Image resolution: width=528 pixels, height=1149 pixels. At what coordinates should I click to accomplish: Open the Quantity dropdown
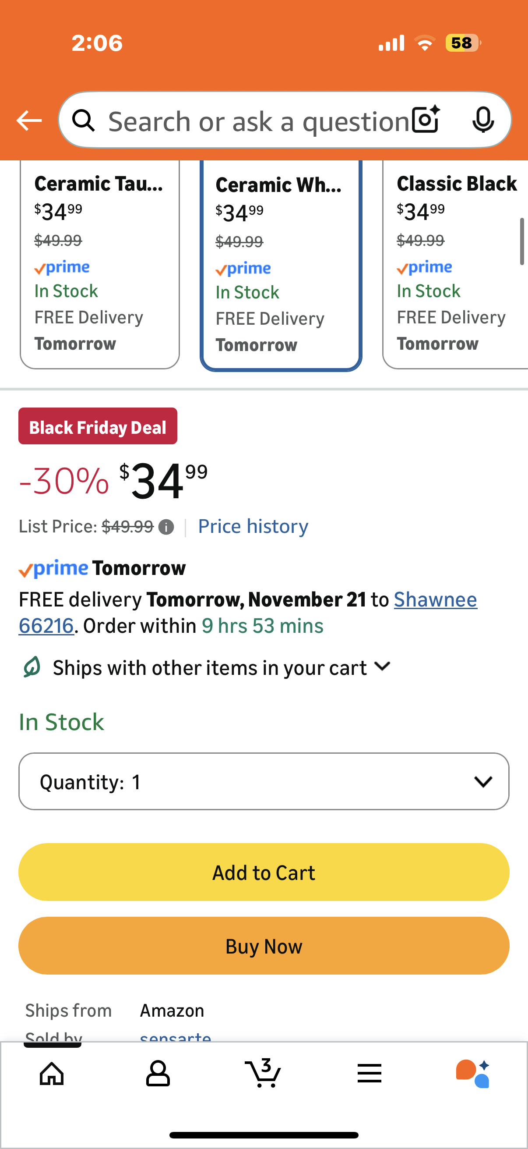(x=264, y=781)
